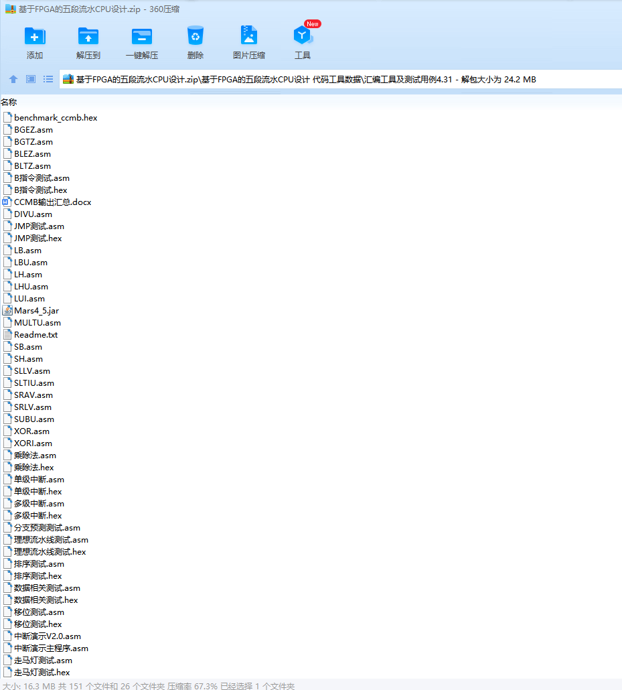The width and height of the screenshot is (622, 690).
Task: Click the file icon of benchmark_ccmb.hex
Action: (x=7, y=117)
